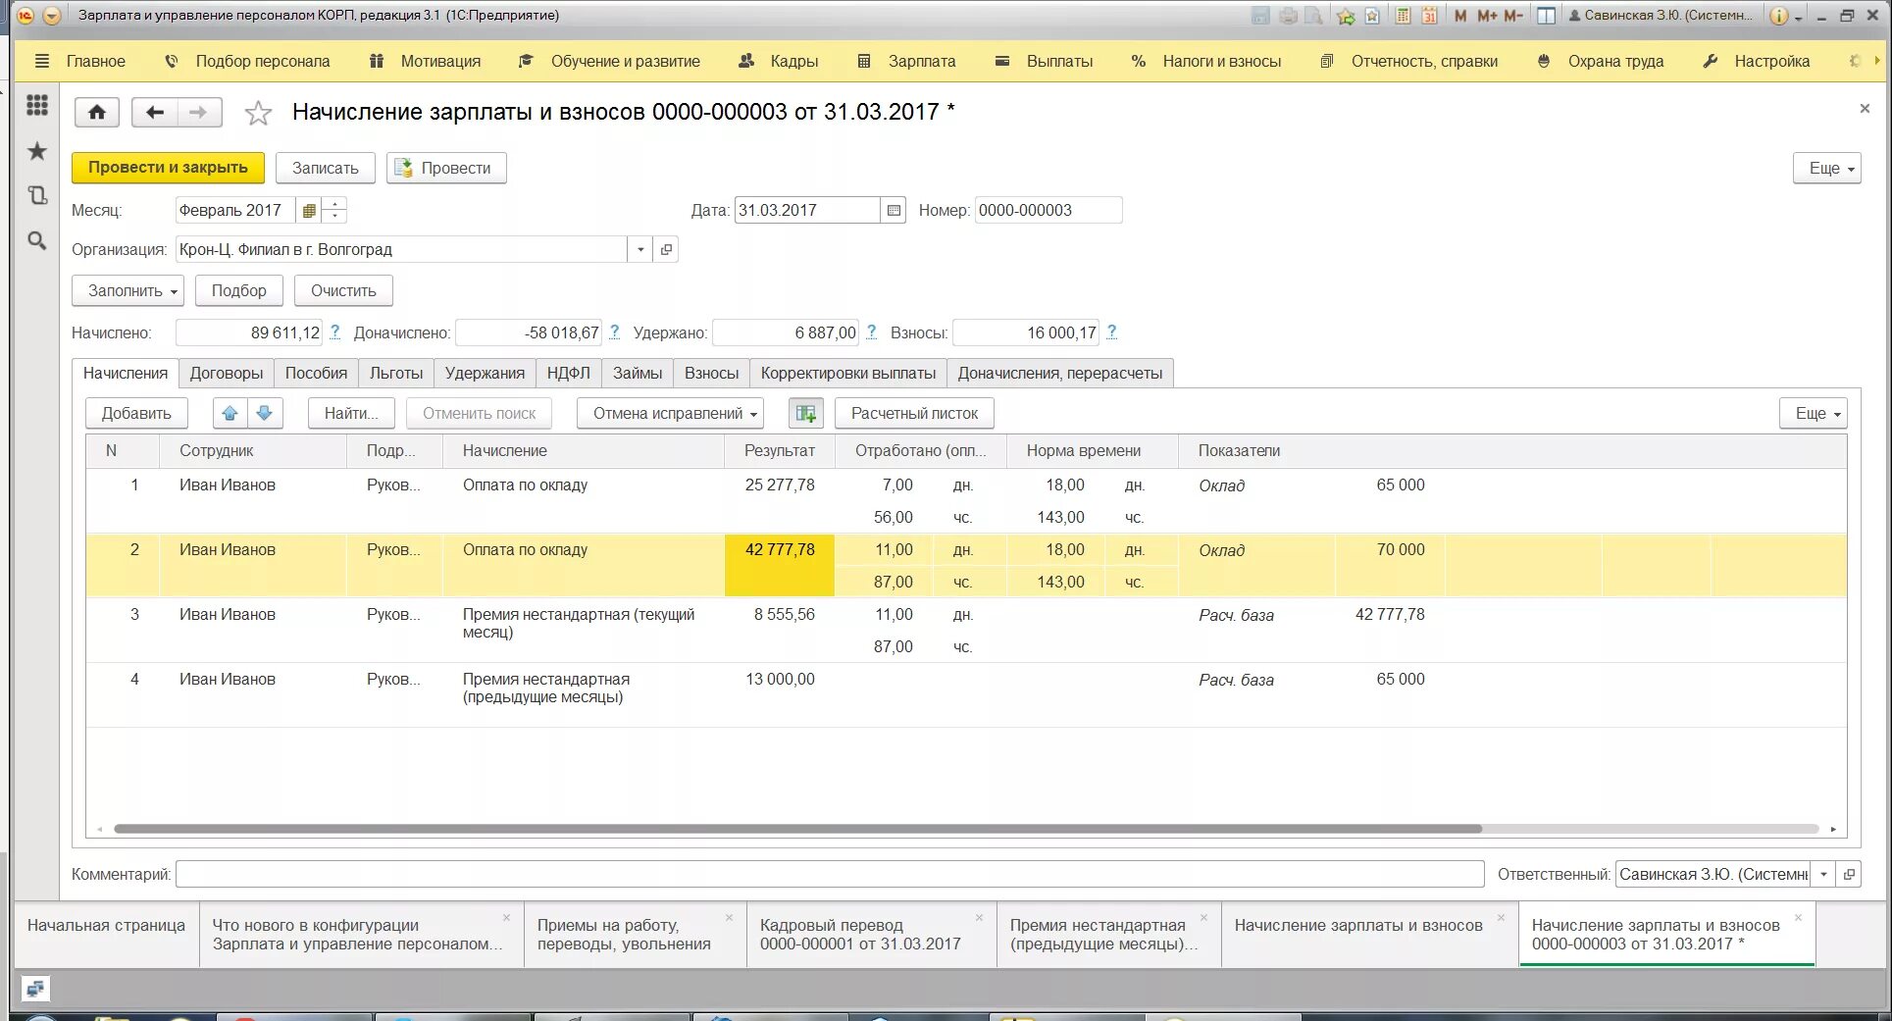Switch to the Удержания tab

tap(485, 373)
